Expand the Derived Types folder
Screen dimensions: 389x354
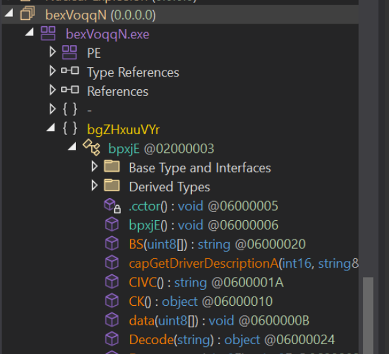[x=95, y=186]
